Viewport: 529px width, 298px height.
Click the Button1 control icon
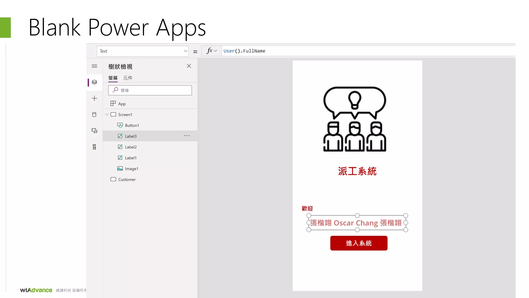[120, 125]
